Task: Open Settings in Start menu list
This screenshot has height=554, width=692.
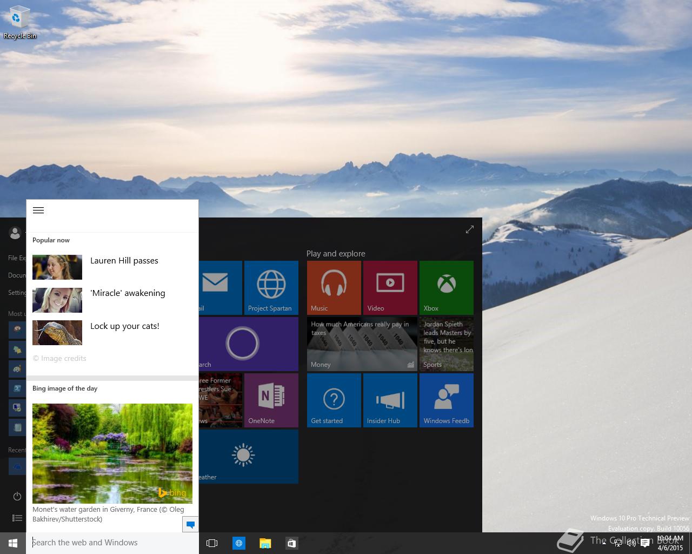Action: point(16,293)
